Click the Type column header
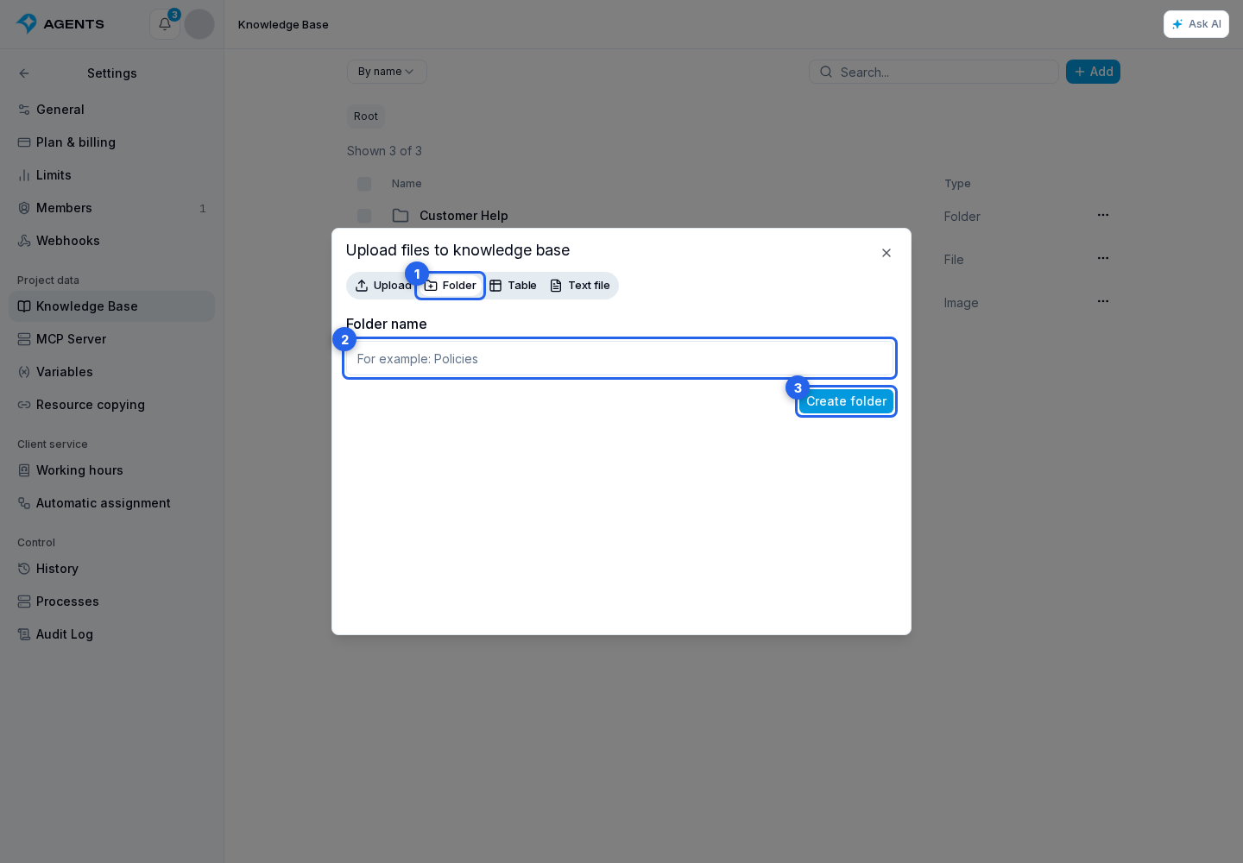The image size is (1243, 863). click(957, 184)
